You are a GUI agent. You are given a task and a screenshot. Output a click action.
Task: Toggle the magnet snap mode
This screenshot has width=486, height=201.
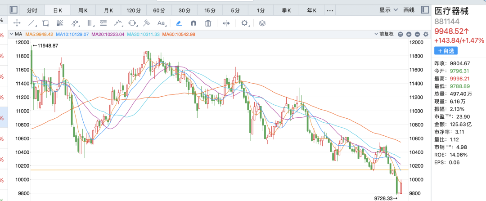pyautogui.click(x=193, y=23)
